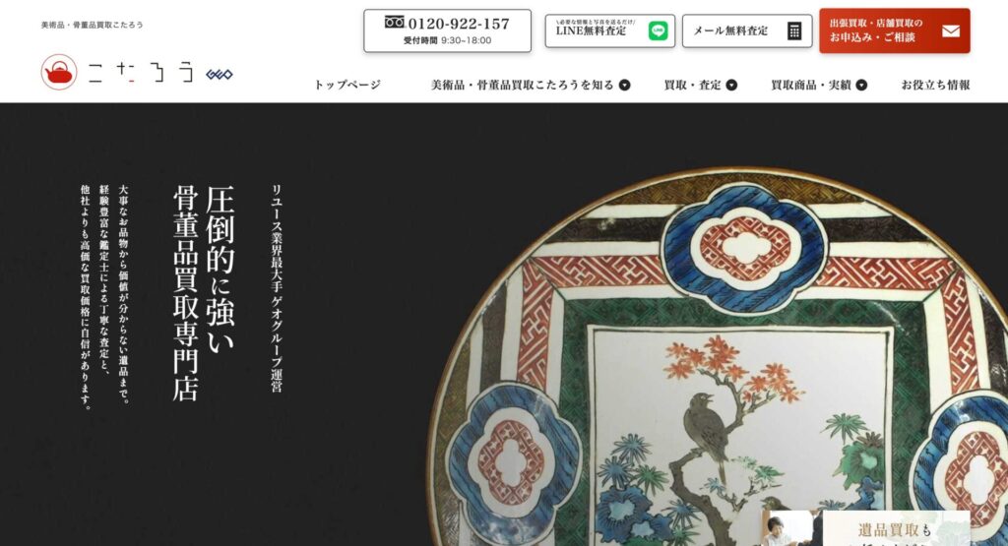Screen dimensions: 1008x546
Task: Go to トップページ
Action: [x=347, y=85]
